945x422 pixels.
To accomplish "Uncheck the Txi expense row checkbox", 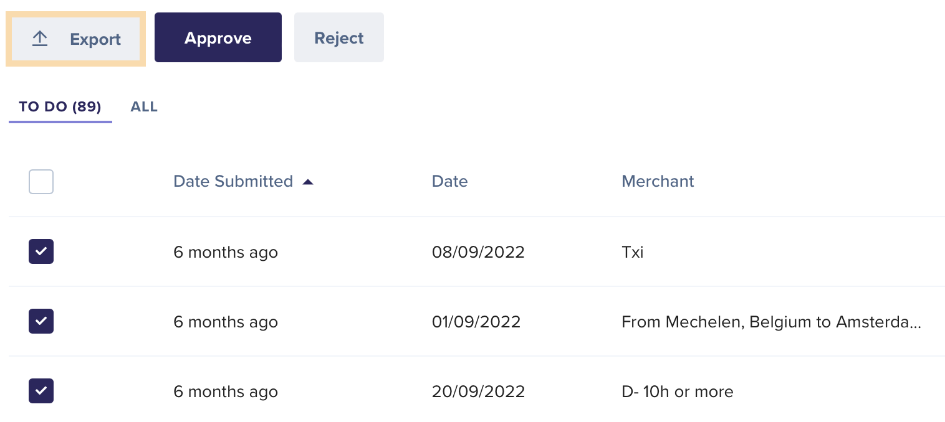I will 41,251.
